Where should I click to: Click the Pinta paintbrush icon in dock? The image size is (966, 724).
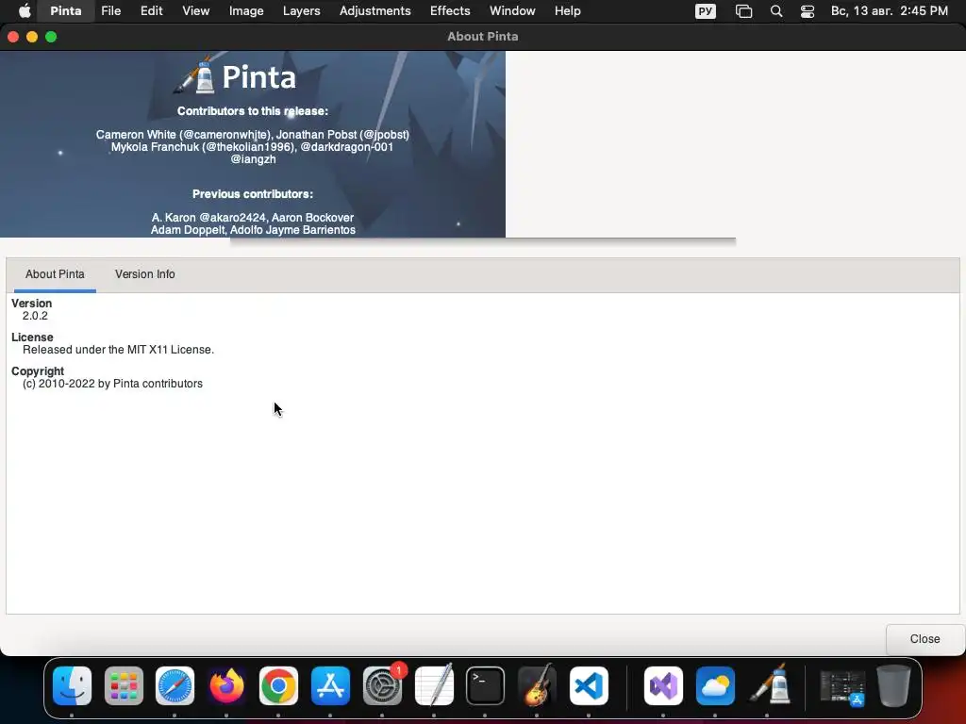click(x=767, y=685)
